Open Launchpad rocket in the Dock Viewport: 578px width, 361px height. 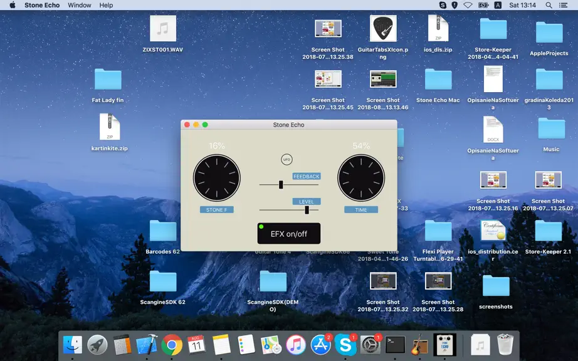pos(97,345)
